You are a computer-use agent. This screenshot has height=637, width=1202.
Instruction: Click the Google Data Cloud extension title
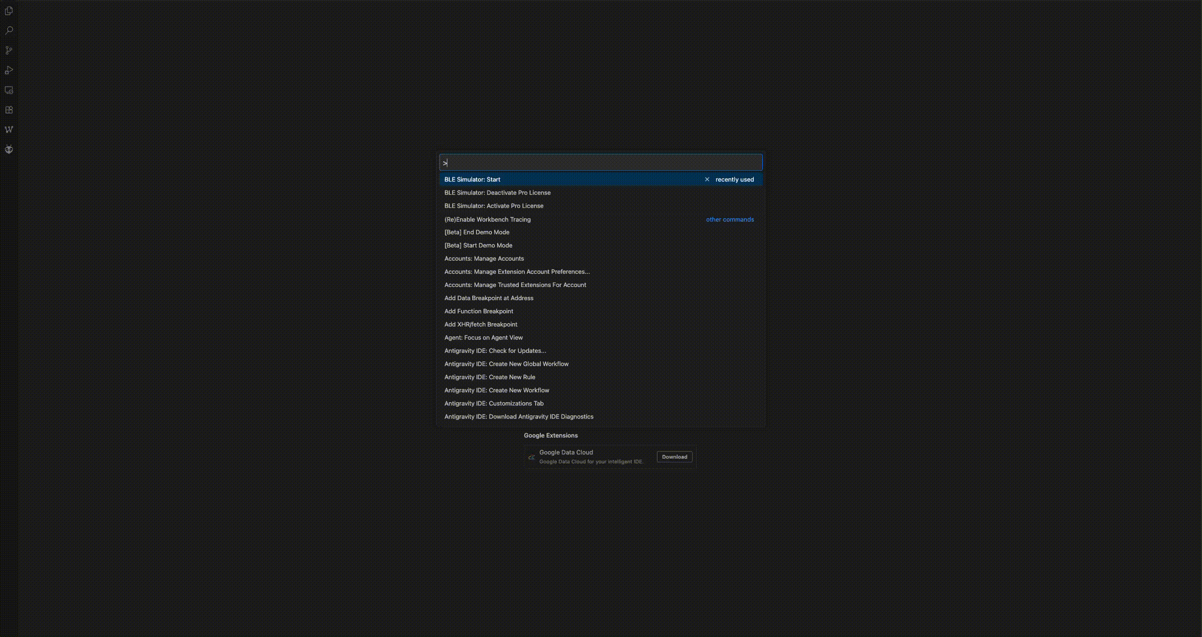(566, 452)
